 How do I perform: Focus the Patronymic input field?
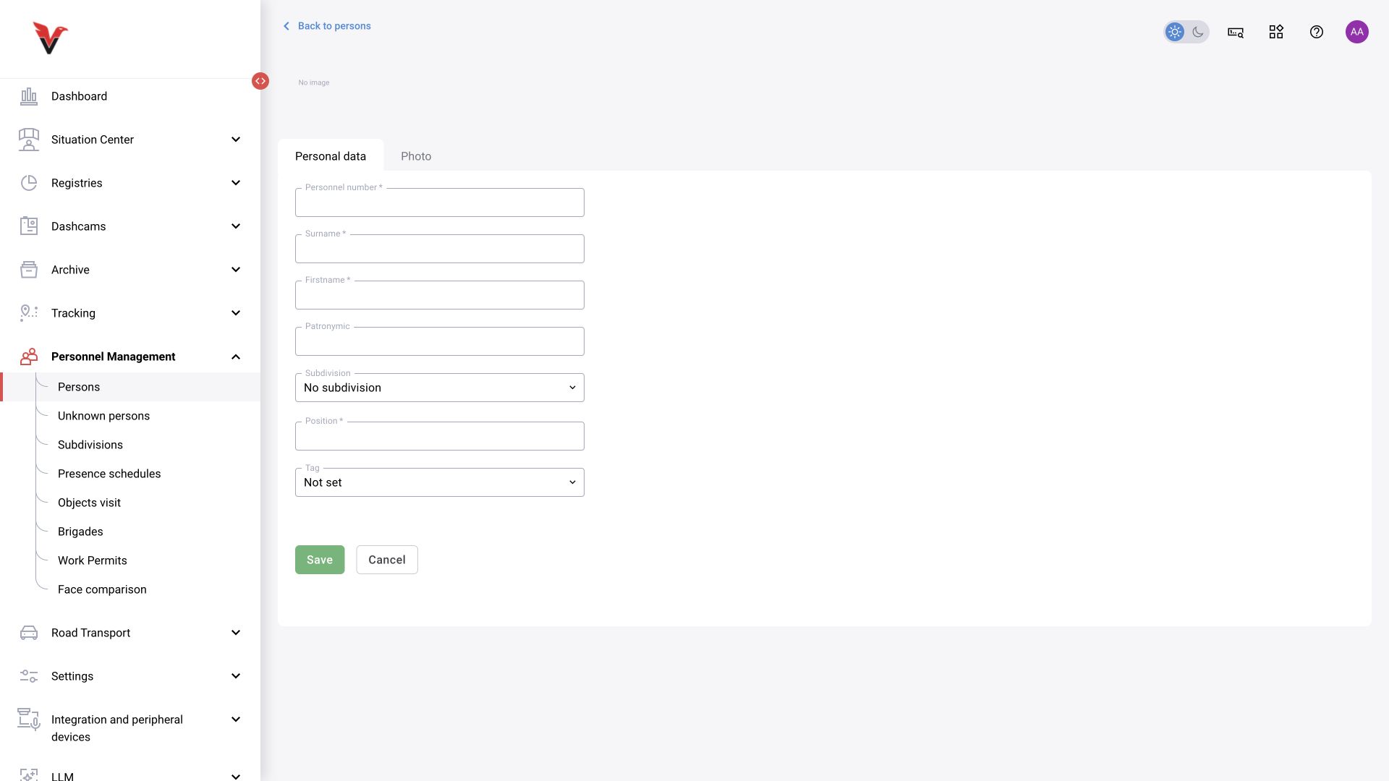click(440, 341)
